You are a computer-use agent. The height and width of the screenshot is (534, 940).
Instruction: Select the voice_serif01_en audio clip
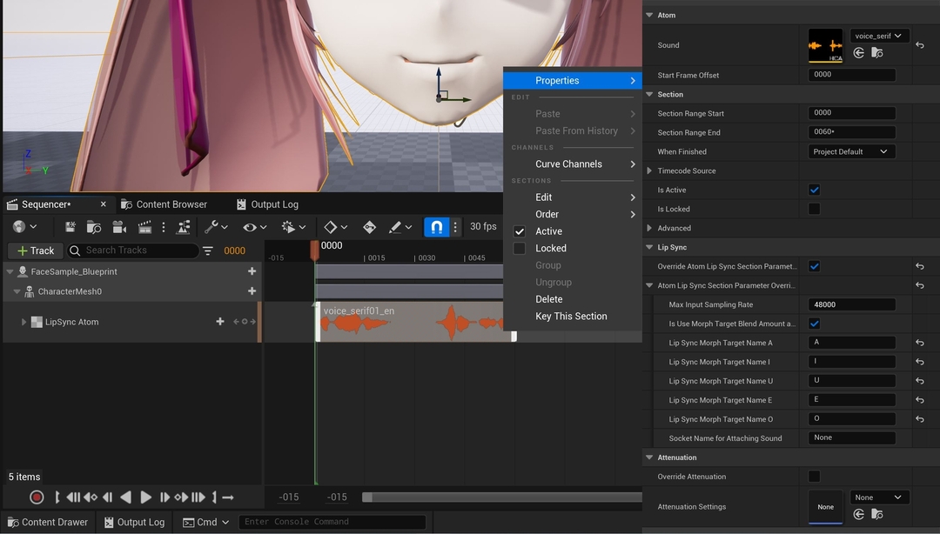409,322
